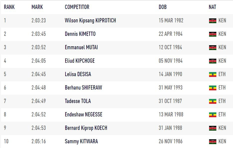233x148 pixels.
Task: Click Ethiopia flag in Lelisa Desisa row
Action: coord(212,74)
